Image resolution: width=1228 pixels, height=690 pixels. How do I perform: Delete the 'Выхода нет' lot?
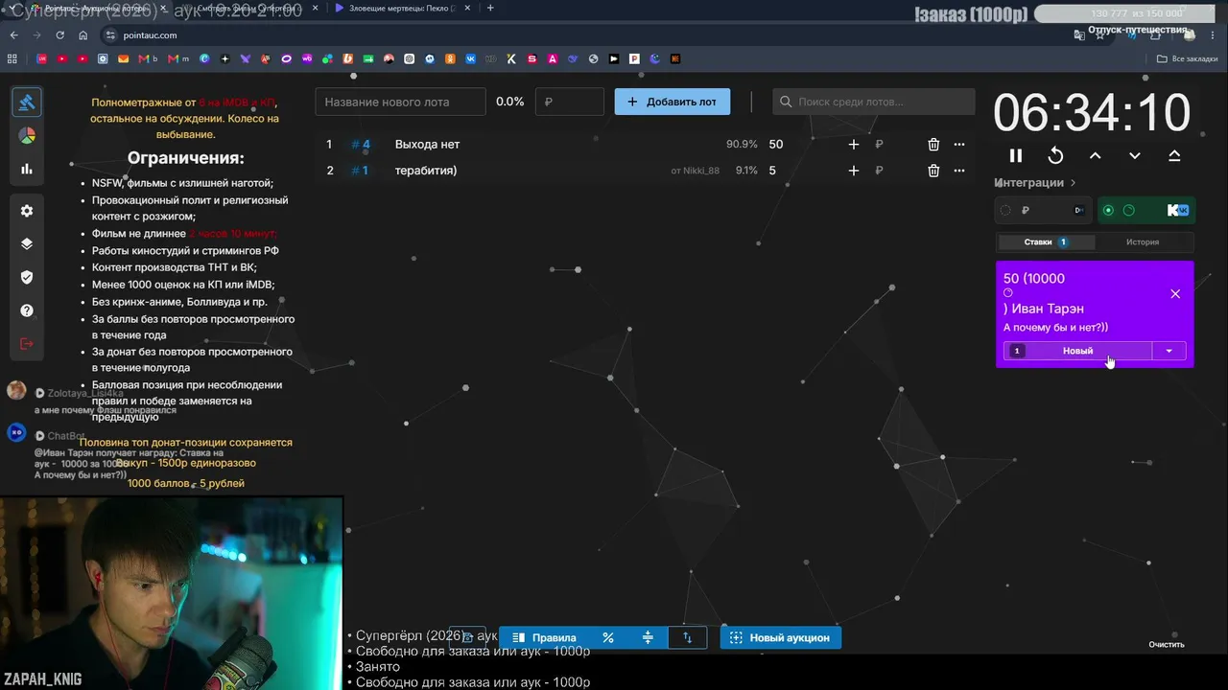tap(933, 145)
